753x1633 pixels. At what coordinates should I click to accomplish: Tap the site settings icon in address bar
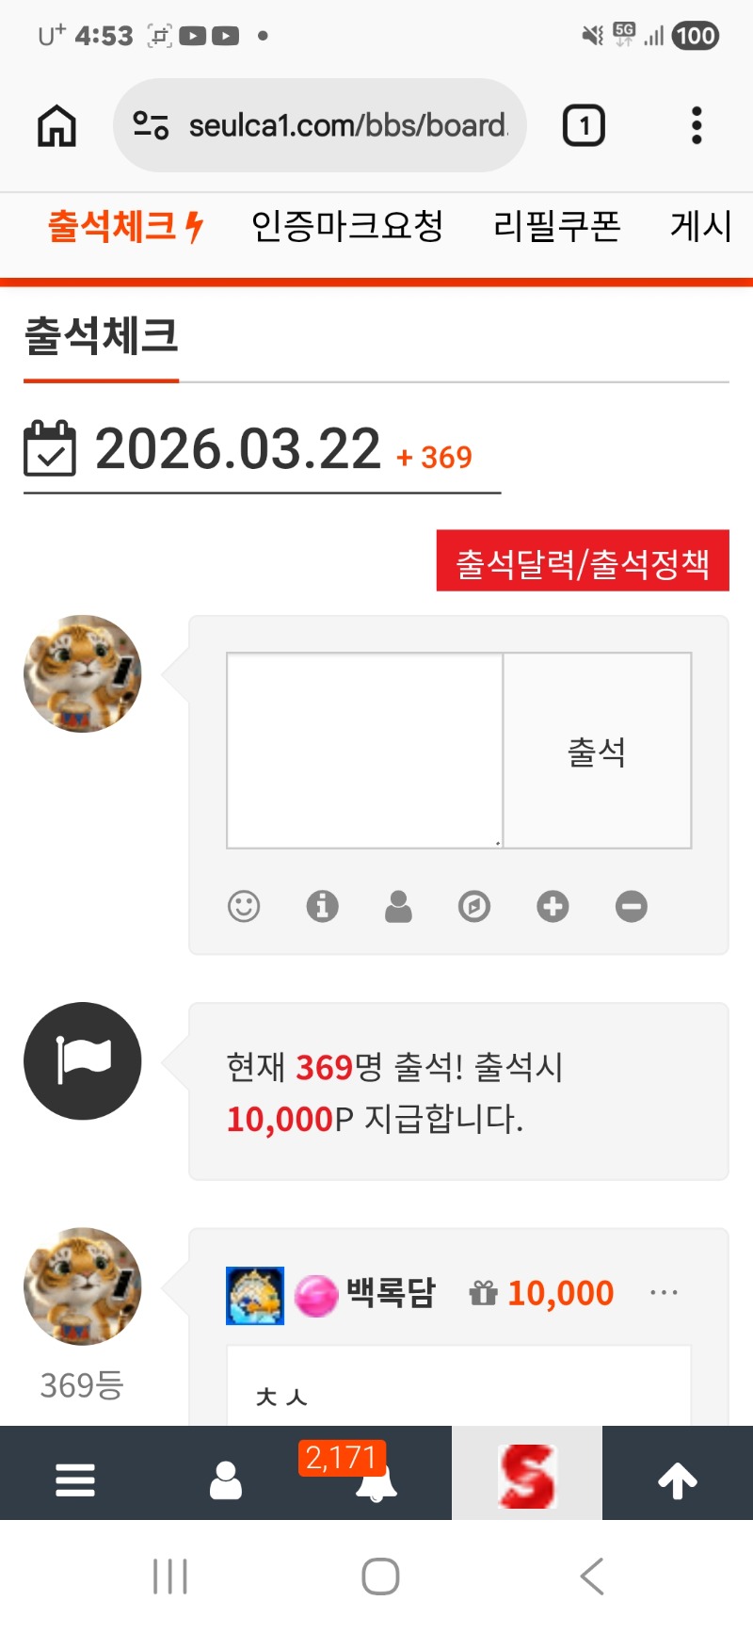151,125
